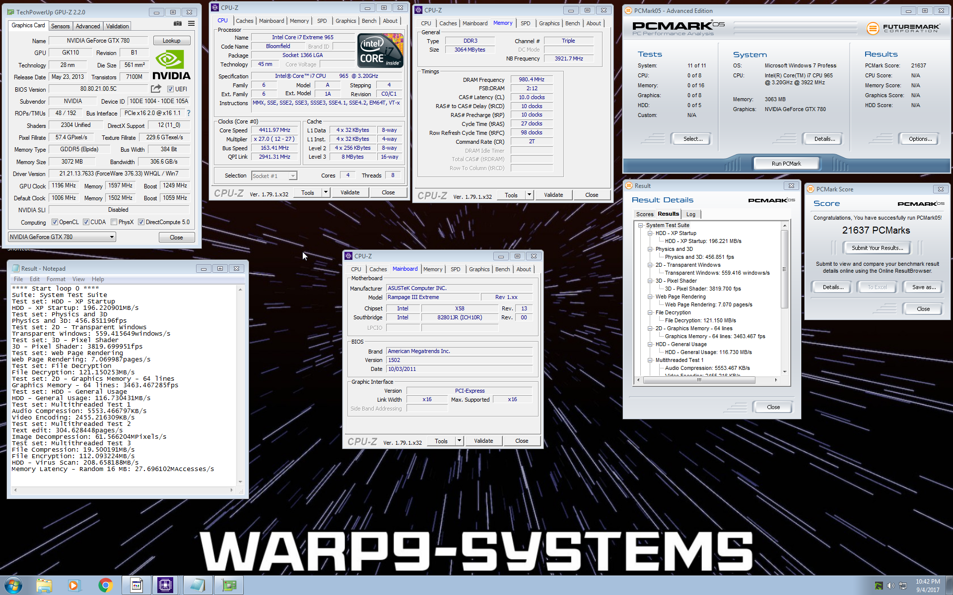Open the NVIDIA GeForce GTX 780 GPU dropdown

click(x=62, y=237)
